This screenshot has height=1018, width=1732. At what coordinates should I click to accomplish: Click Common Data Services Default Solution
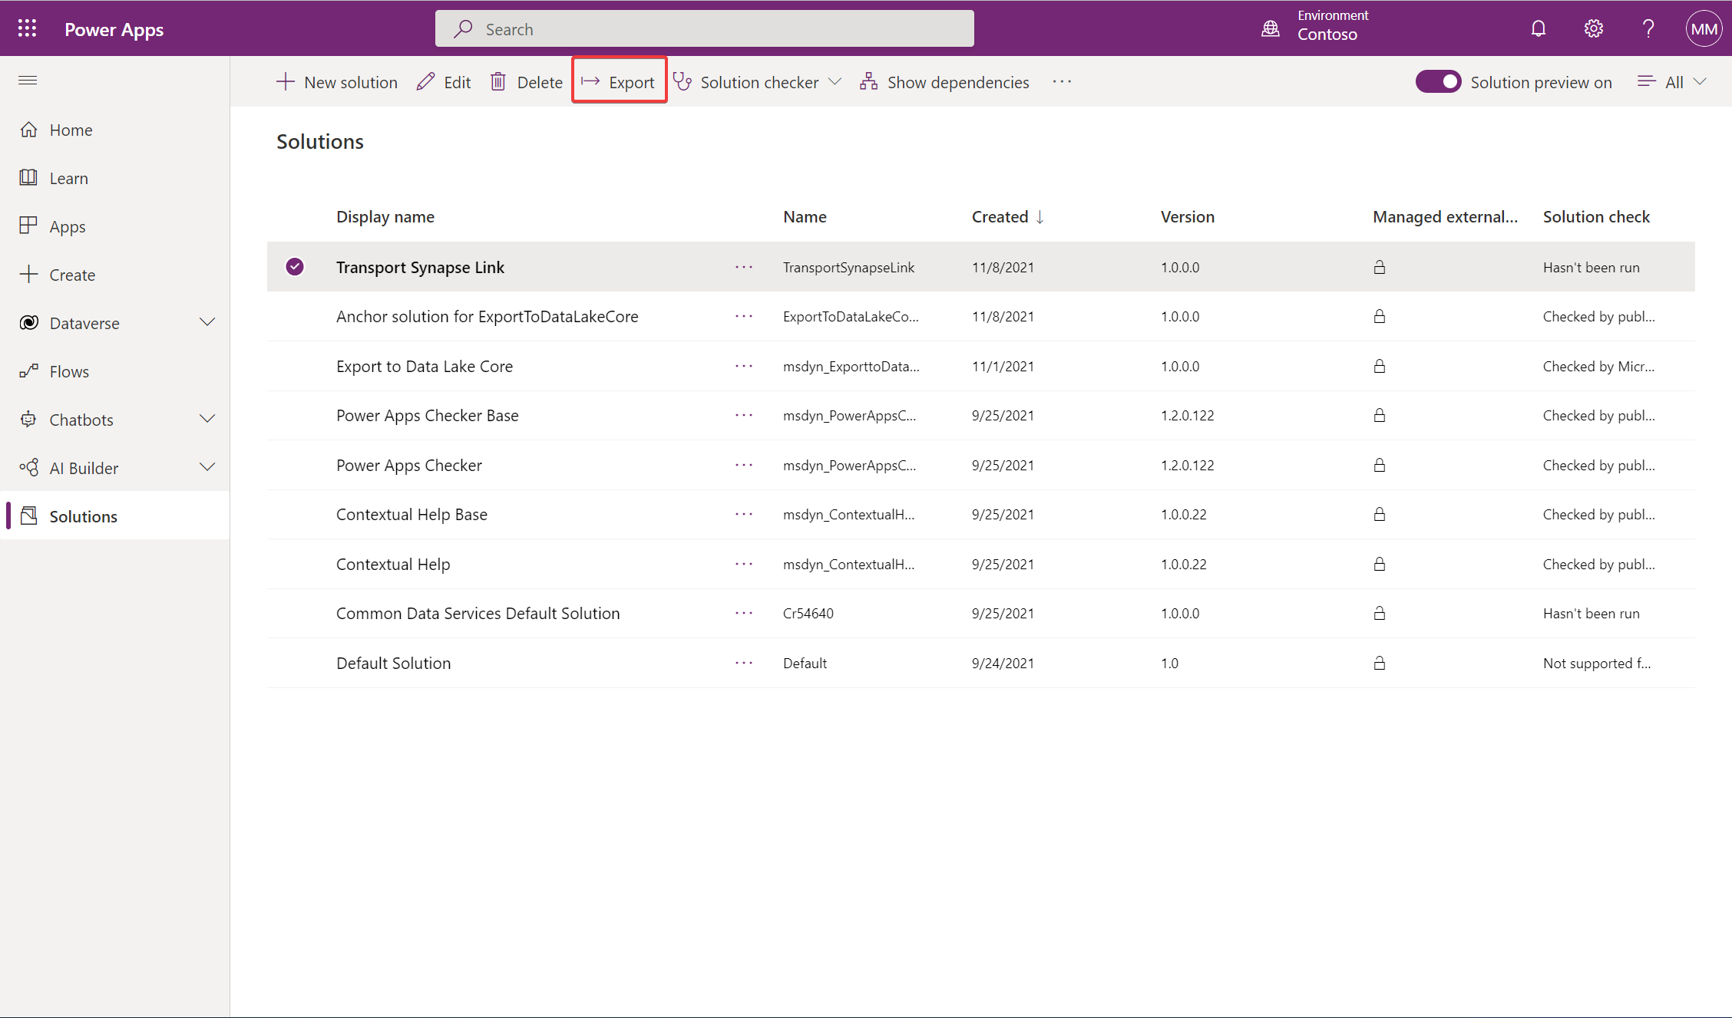[477, 612]
